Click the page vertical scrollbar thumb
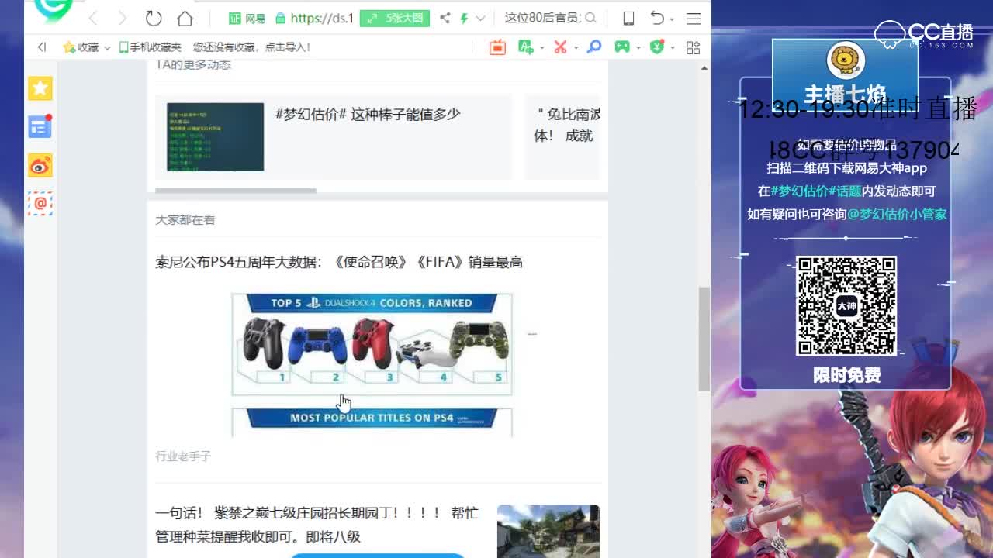 click(704, 339)
